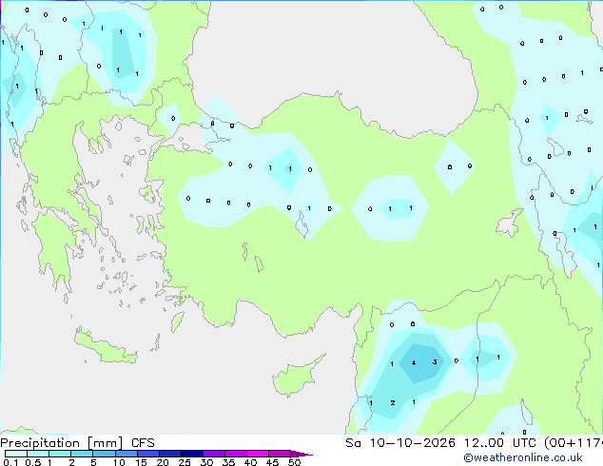Open the weatheronline.co.uk copyright link
Image resolution: width=603 pixels, height=466 pixels.
pos(523,457)
